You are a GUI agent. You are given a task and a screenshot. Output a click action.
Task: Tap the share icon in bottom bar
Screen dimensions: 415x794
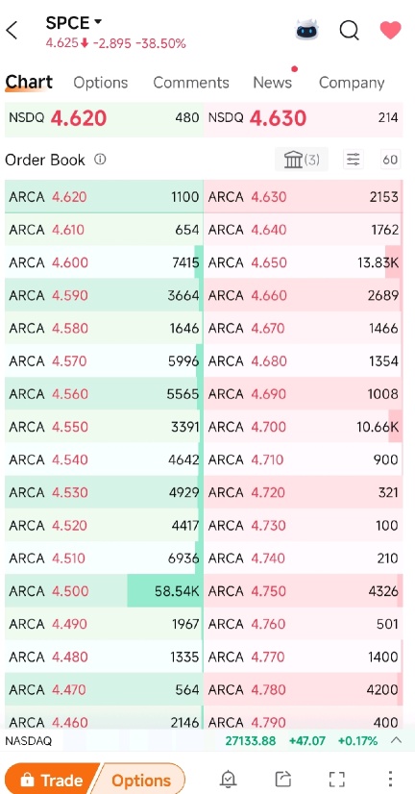(283, 779)
